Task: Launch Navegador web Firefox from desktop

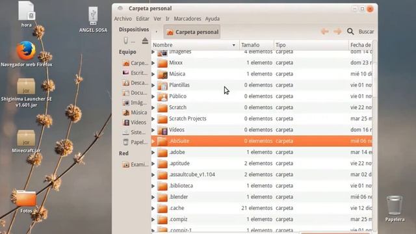Action: (x=26, y=51)
